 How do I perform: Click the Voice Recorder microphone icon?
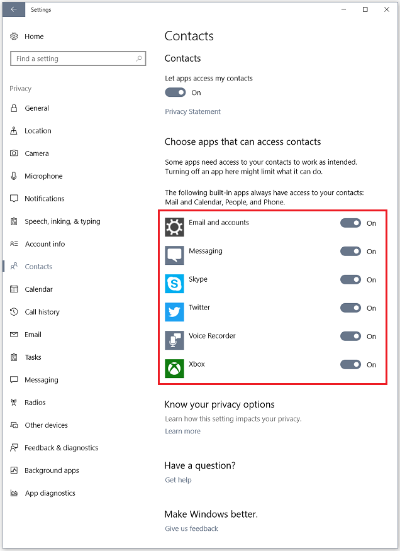coord(174,340)
